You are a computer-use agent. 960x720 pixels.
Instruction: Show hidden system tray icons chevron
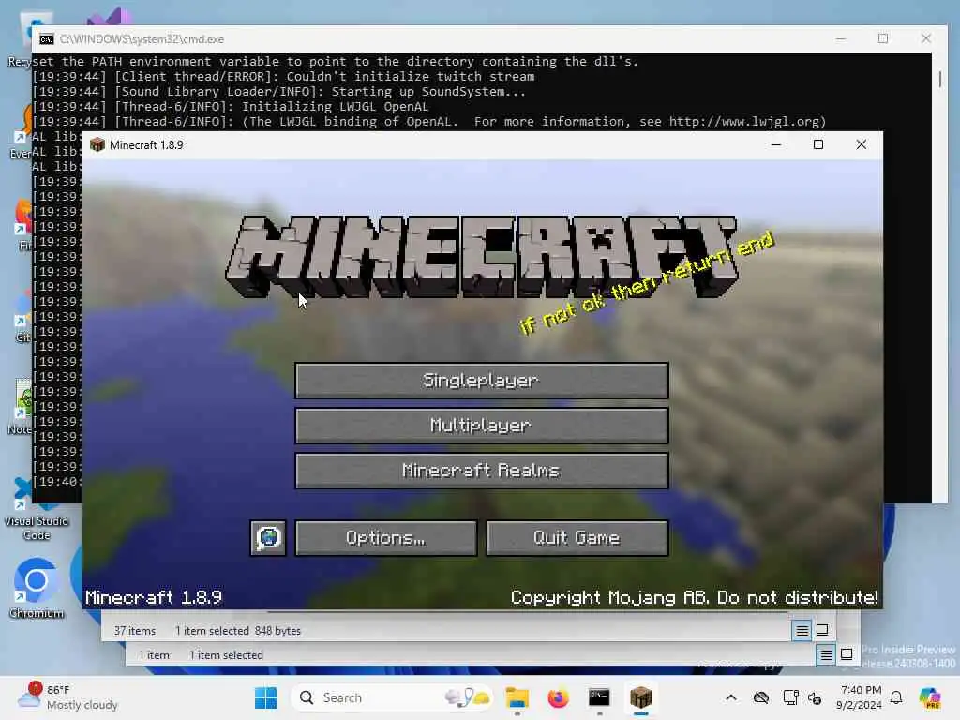pos(731,697)
